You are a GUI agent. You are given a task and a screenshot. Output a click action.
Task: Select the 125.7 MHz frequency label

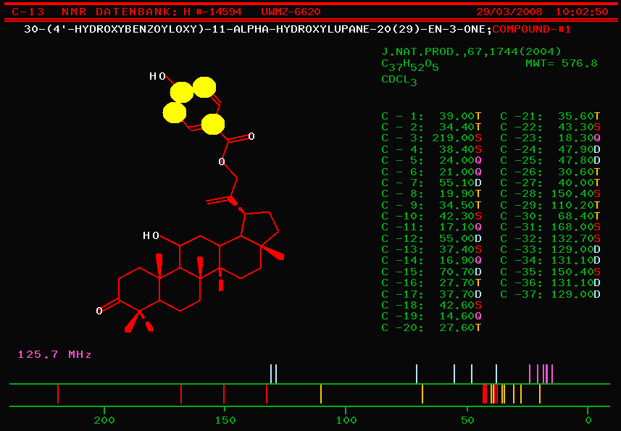55,355
